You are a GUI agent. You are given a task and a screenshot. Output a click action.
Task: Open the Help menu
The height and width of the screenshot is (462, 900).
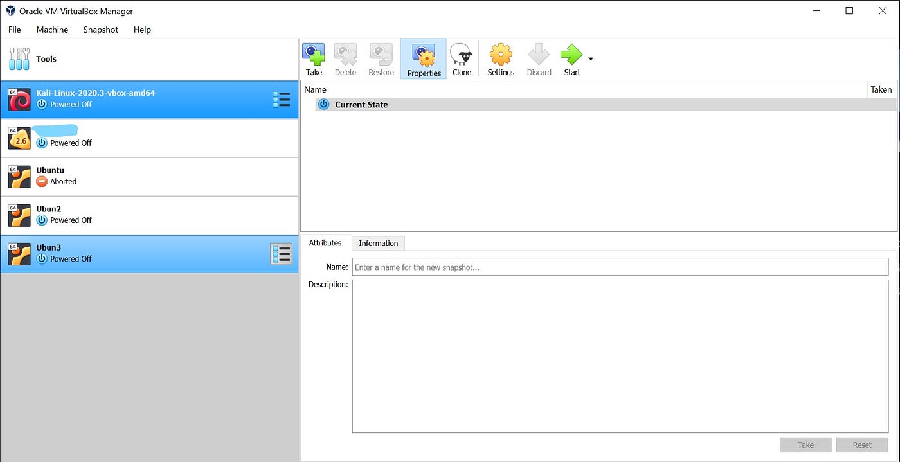142,30
